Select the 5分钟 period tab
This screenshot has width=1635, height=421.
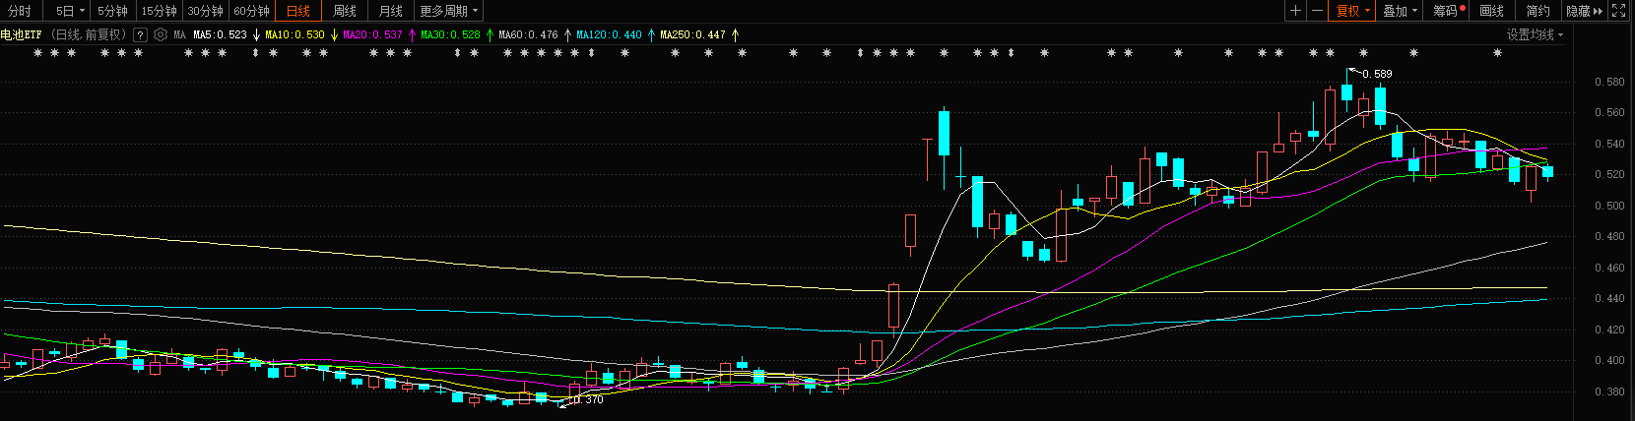click(112, 11)
